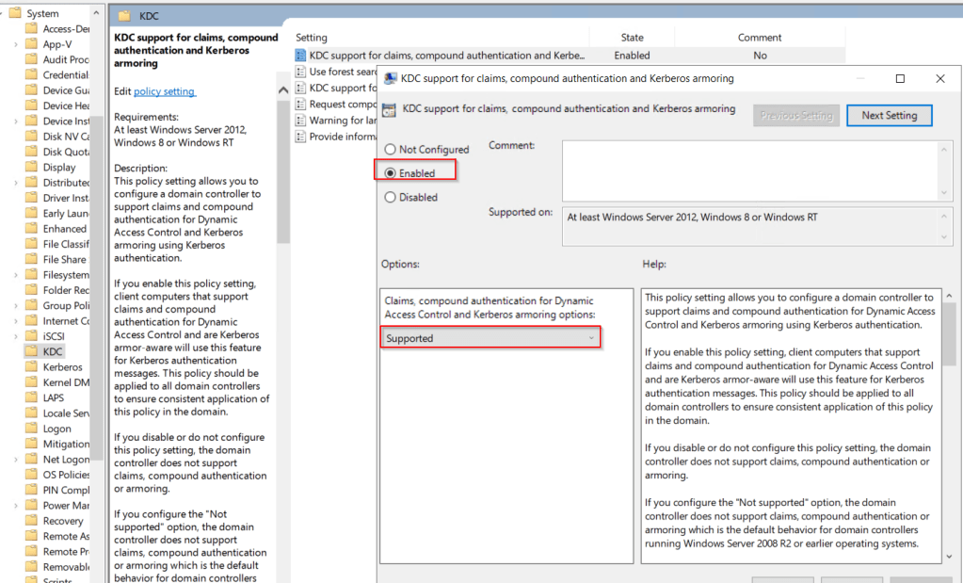The width and height of the screenshot is (963, 583).
Task: Click the KDC folder icon in tree
Action: (x=31, y=351)
